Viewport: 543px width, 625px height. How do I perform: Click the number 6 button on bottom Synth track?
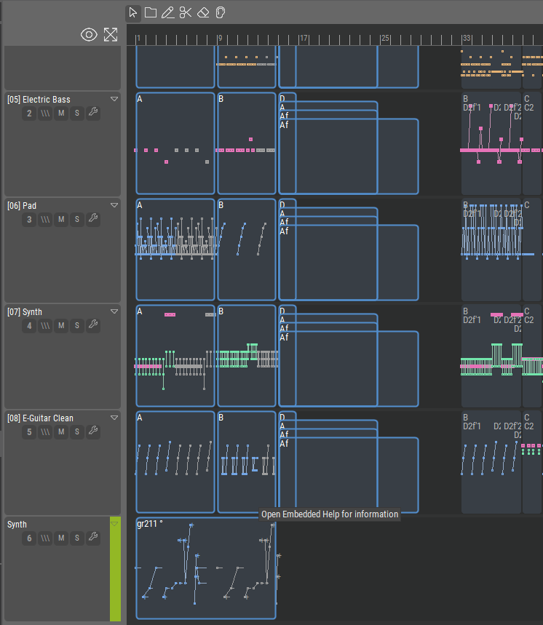click(29, 538)
